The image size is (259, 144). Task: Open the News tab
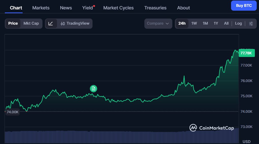coord(66,8)
